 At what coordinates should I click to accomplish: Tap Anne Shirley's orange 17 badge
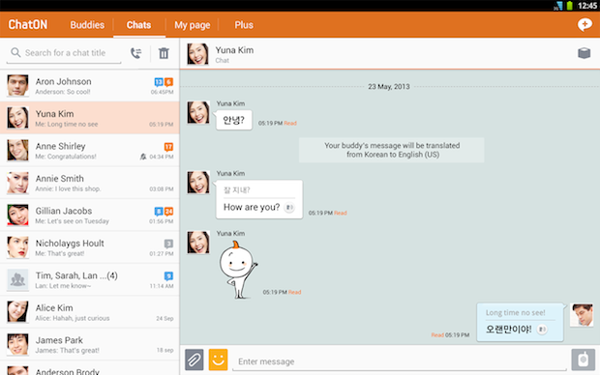coord(168,147)
